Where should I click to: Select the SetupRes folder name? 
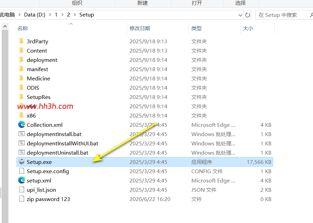point(39,97)
